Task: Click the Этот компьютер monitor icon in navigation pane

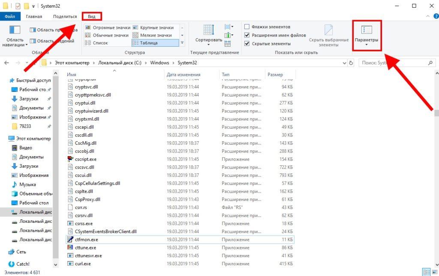Action: click(x=12, y=138)
